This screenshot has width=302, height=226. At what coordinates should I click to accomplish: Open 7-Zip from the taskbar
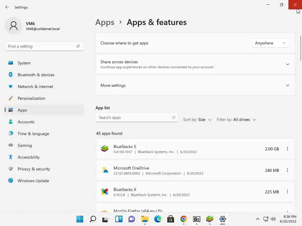tap(197, 219)
